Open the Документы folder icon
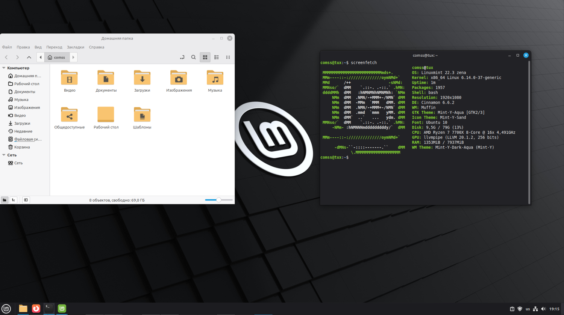Screen dimensions: 564x315 pos(106,78)
